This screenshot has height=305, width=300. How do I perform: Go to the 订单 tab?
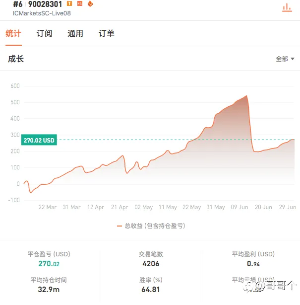coord(107,33)
